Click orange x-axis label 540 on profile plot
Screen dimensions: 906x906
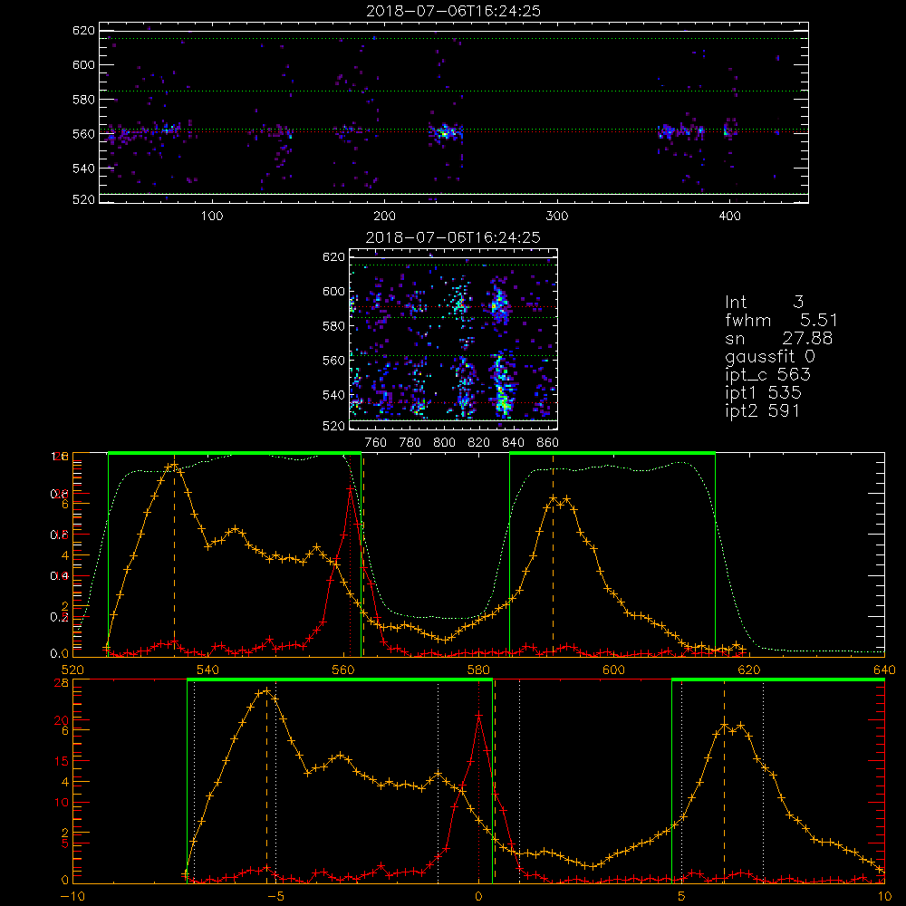(208, 670)
